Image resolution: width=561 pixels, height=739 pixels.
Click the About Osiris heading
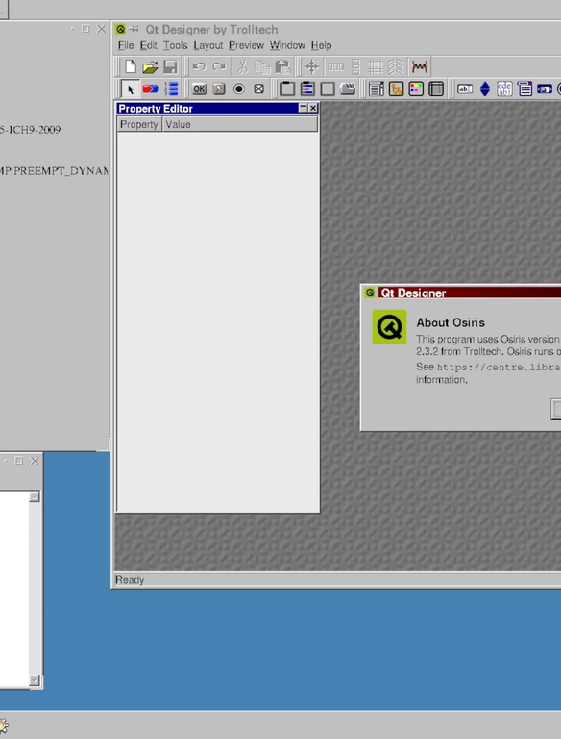pyautogui.click(x=451, y=323)
